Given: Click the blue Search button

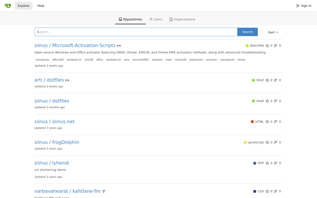Looking at the screenshot, I should [247, 32].
